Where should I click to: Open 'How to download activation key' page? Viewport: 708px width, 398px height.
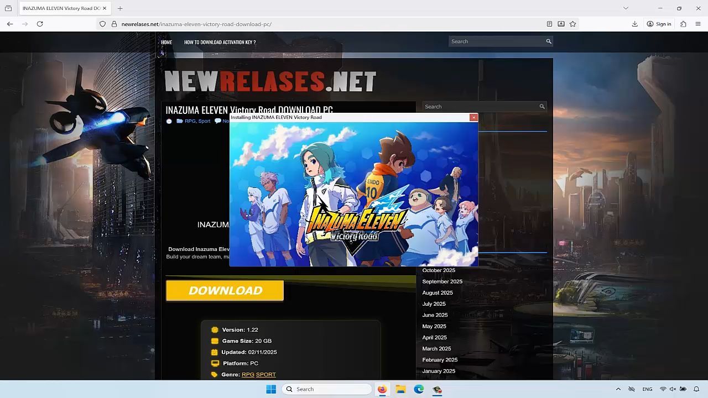click(x=220, y=42)
